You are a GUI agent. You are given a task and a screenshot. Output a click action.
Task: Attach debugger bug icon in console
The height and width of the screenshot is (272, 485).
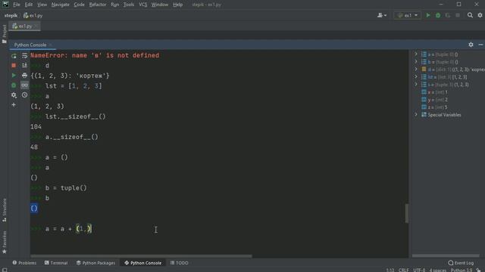click(x=14, y=85)
